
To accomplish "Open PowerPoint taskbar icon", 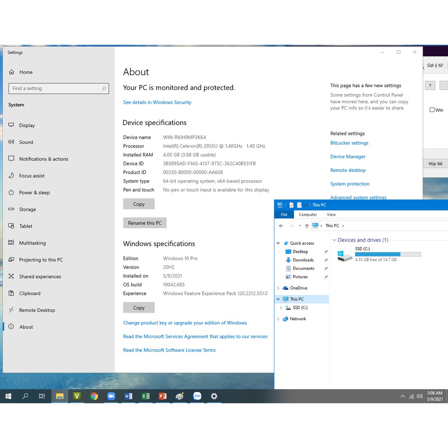I will [162, 396].
